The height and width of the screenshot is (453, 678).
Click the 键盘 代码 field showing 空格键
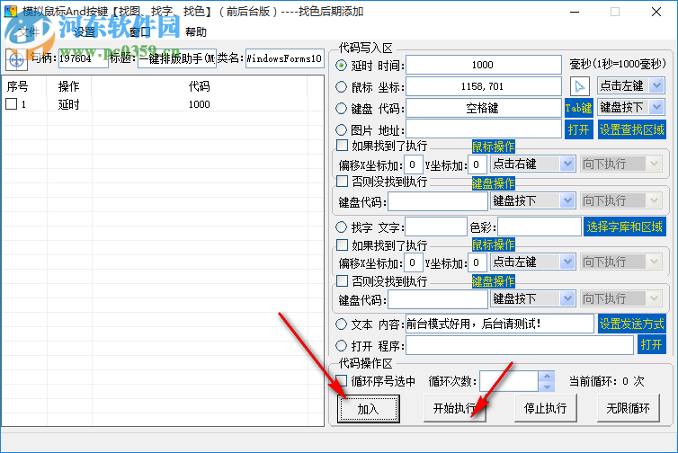point(484,108)
